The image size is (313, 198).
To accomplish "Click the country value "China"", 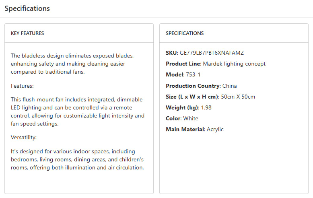I will (229, 86).
